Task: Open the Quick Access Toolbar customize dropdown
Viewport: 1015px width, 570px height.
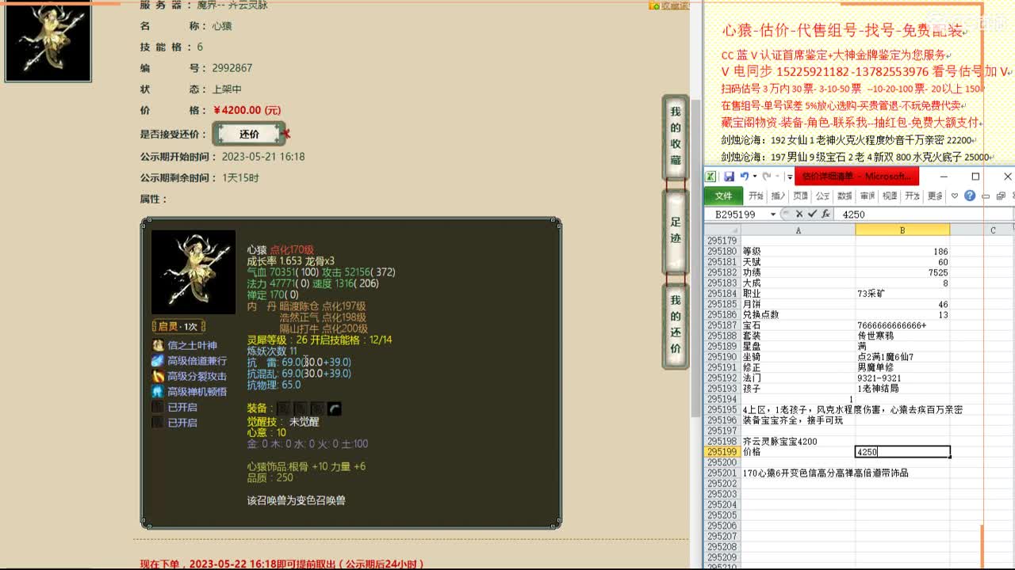Action: (790, 177)
